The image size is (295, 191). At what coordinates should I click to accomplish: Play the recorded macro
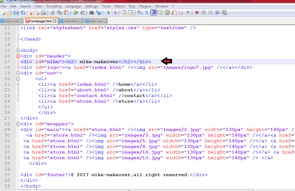(x=210, y=12)
